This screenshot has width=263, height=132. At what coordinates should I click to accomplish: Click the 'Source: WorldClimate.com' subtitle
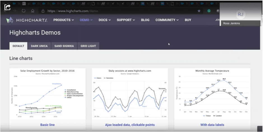(x=212, y=74)
